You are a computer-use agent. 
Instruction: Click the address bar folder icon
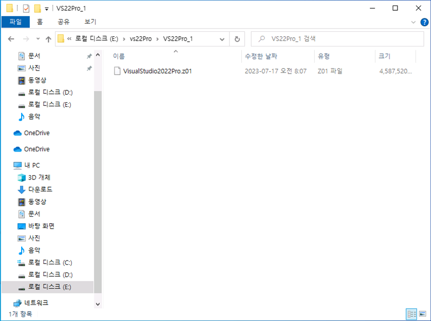(60, 39)
